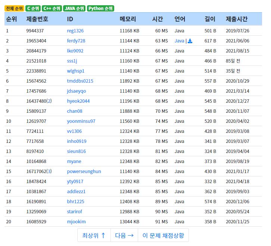Image resolution: width=271 pixels, height=246 pixels.
Task: Download ferdy728's Java source via download icon
Action: coord(190,41)
